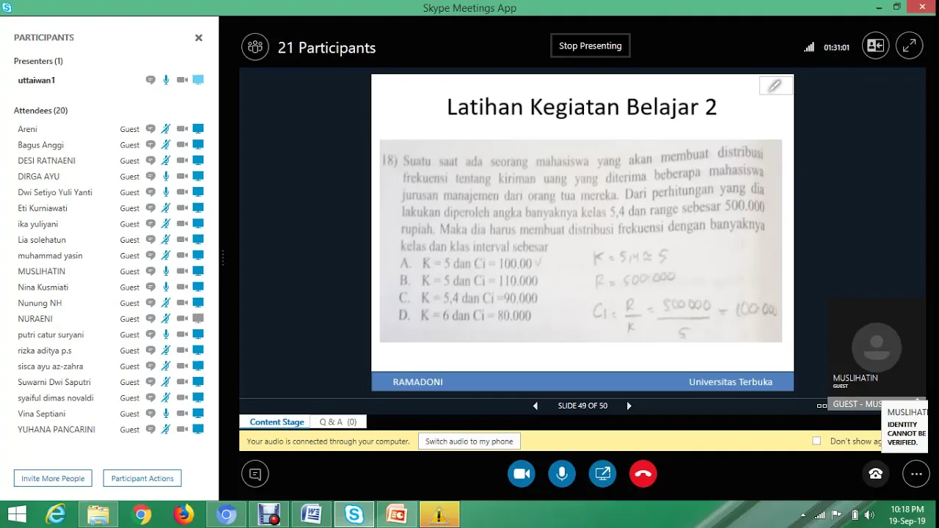Open the Participant Actions menu
939x528 pixels.
click(142, 478)
